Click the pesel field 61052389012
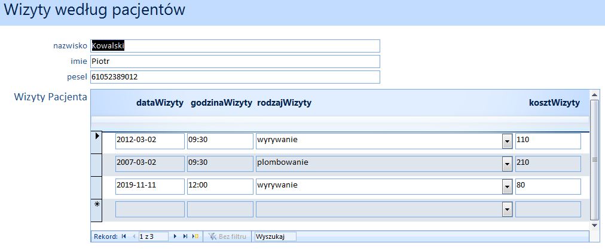The image size is (605, 249). click(236, 76)
